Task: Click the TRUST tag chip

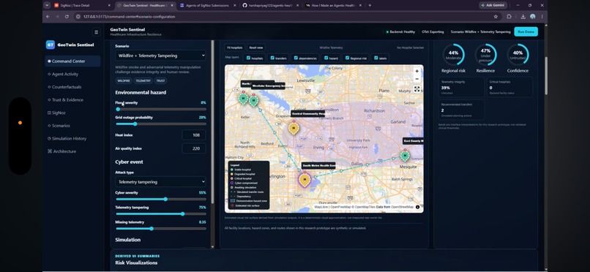Action: 160,80
